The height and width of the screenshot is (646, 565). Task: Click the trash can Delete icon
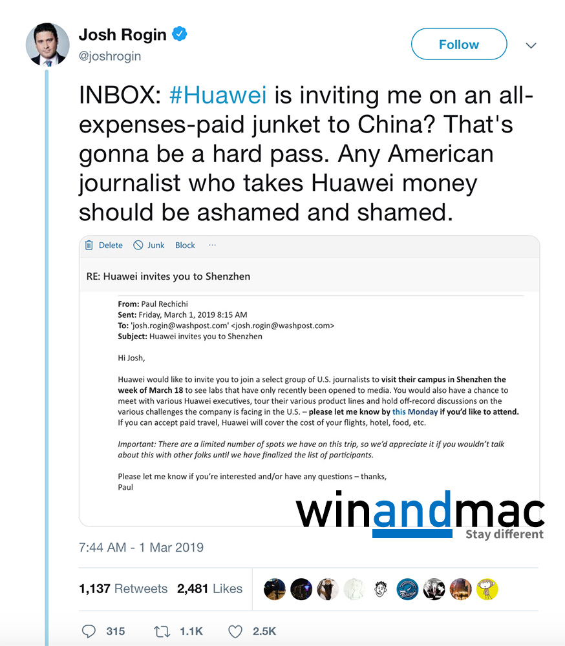[x=89, y=245]
